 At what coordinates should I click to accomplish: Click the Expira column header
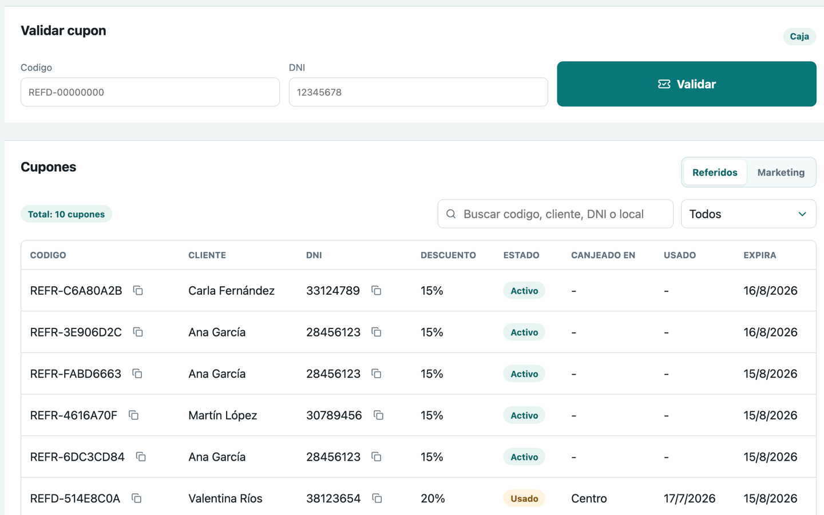tap(760, 255)
